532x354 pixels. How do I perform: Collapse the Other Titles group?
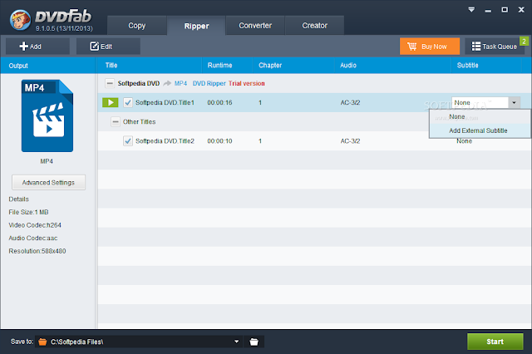click(116, 121)
